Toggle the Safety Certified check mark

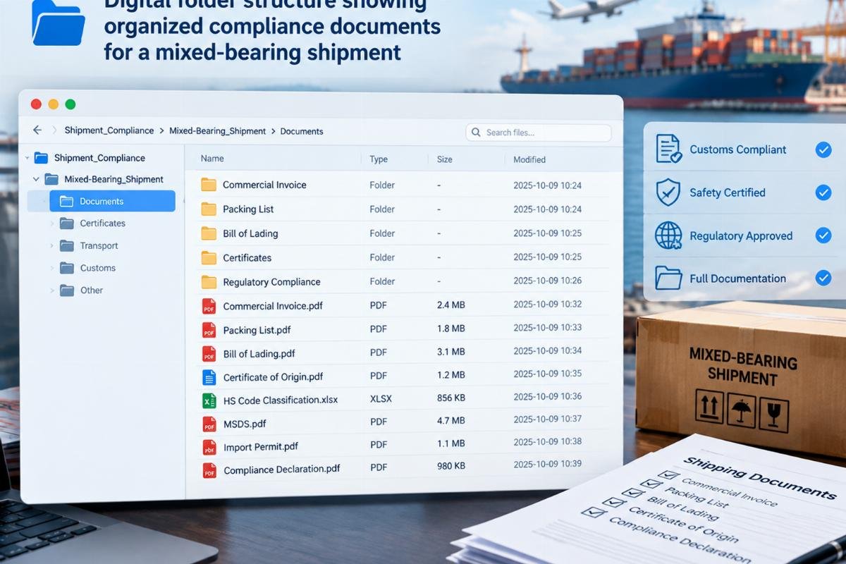[x=823, y=192]
